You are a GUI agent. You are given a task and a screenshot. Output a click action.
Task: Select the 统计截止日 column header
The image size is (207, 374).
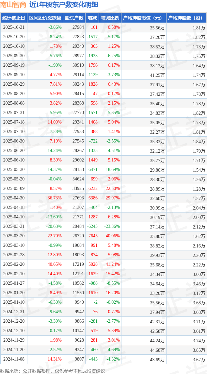click(x=14, y=18)
